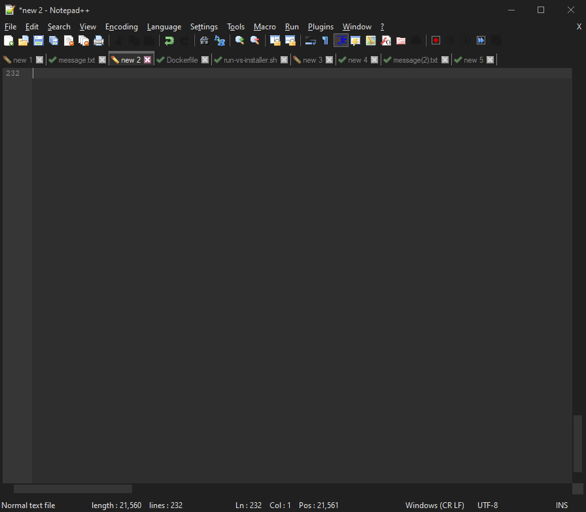
Task: Select the Save All toolbar icon
Action: [x=53, y=40]
